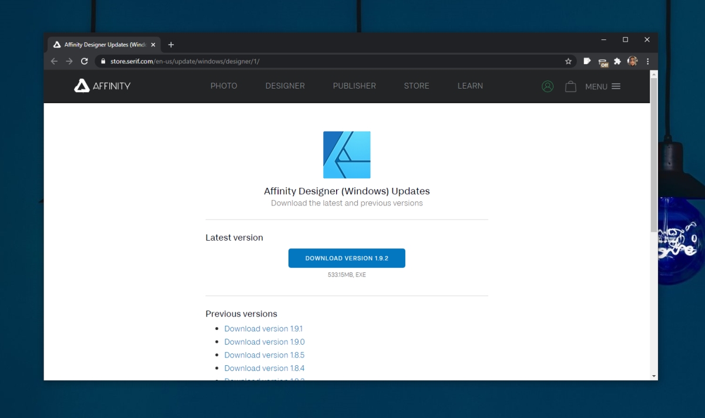Click Download version 1.8.4 link
The image size is (705, 418).
point(264,368)
